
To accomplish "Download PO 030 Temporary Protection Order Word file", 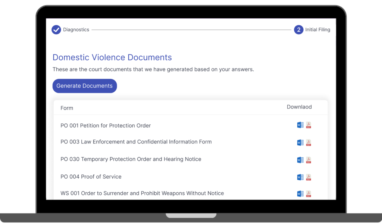I will pyautogui.click(x=300, y=160).
